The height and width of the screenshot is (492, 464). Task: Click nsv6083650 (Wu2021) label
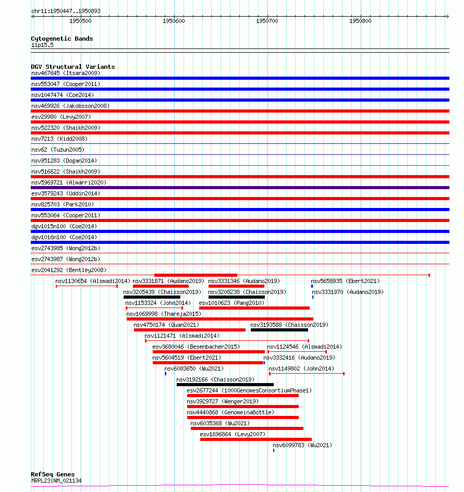pos(194,368)
